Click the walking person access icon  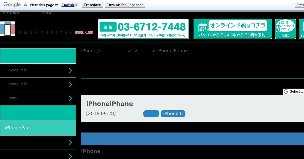point(278,27)
